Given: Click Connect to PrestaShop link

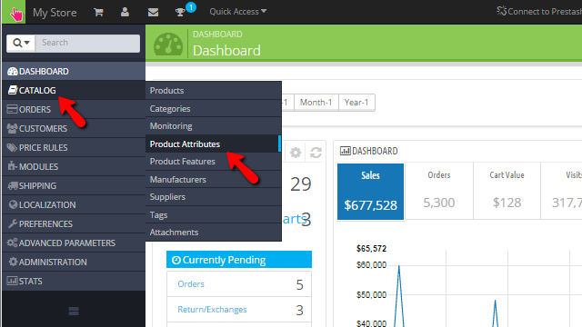Looking at the screenshot, I should pyautogui.click(x=539, y=12).
